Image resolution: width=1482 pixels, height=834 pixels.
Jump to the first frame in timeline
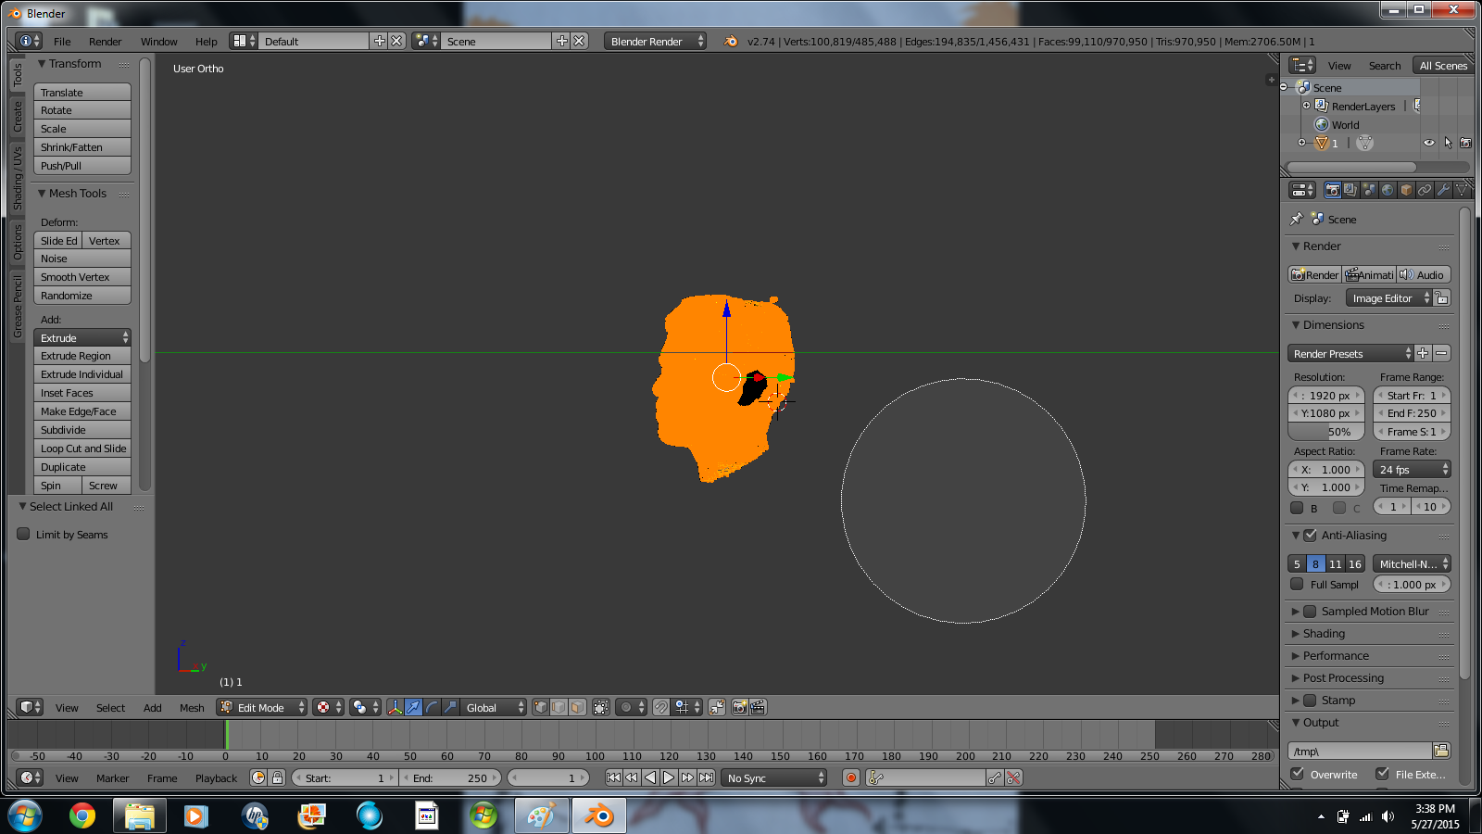pyautogui.click(x=613, y=777)
